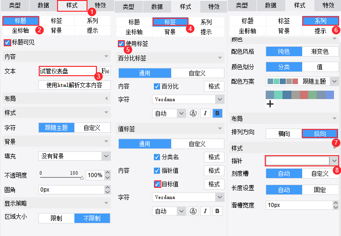Increase 圆角 value with the up arrow
The image size is (341, 236).
108,187
